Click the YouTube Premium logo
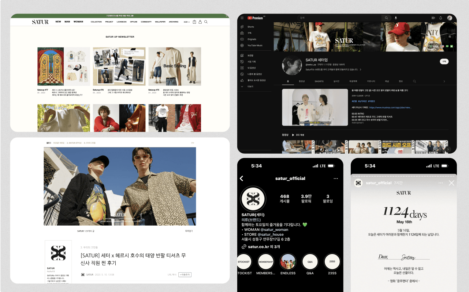469x292 pixels. click(256, 18)
